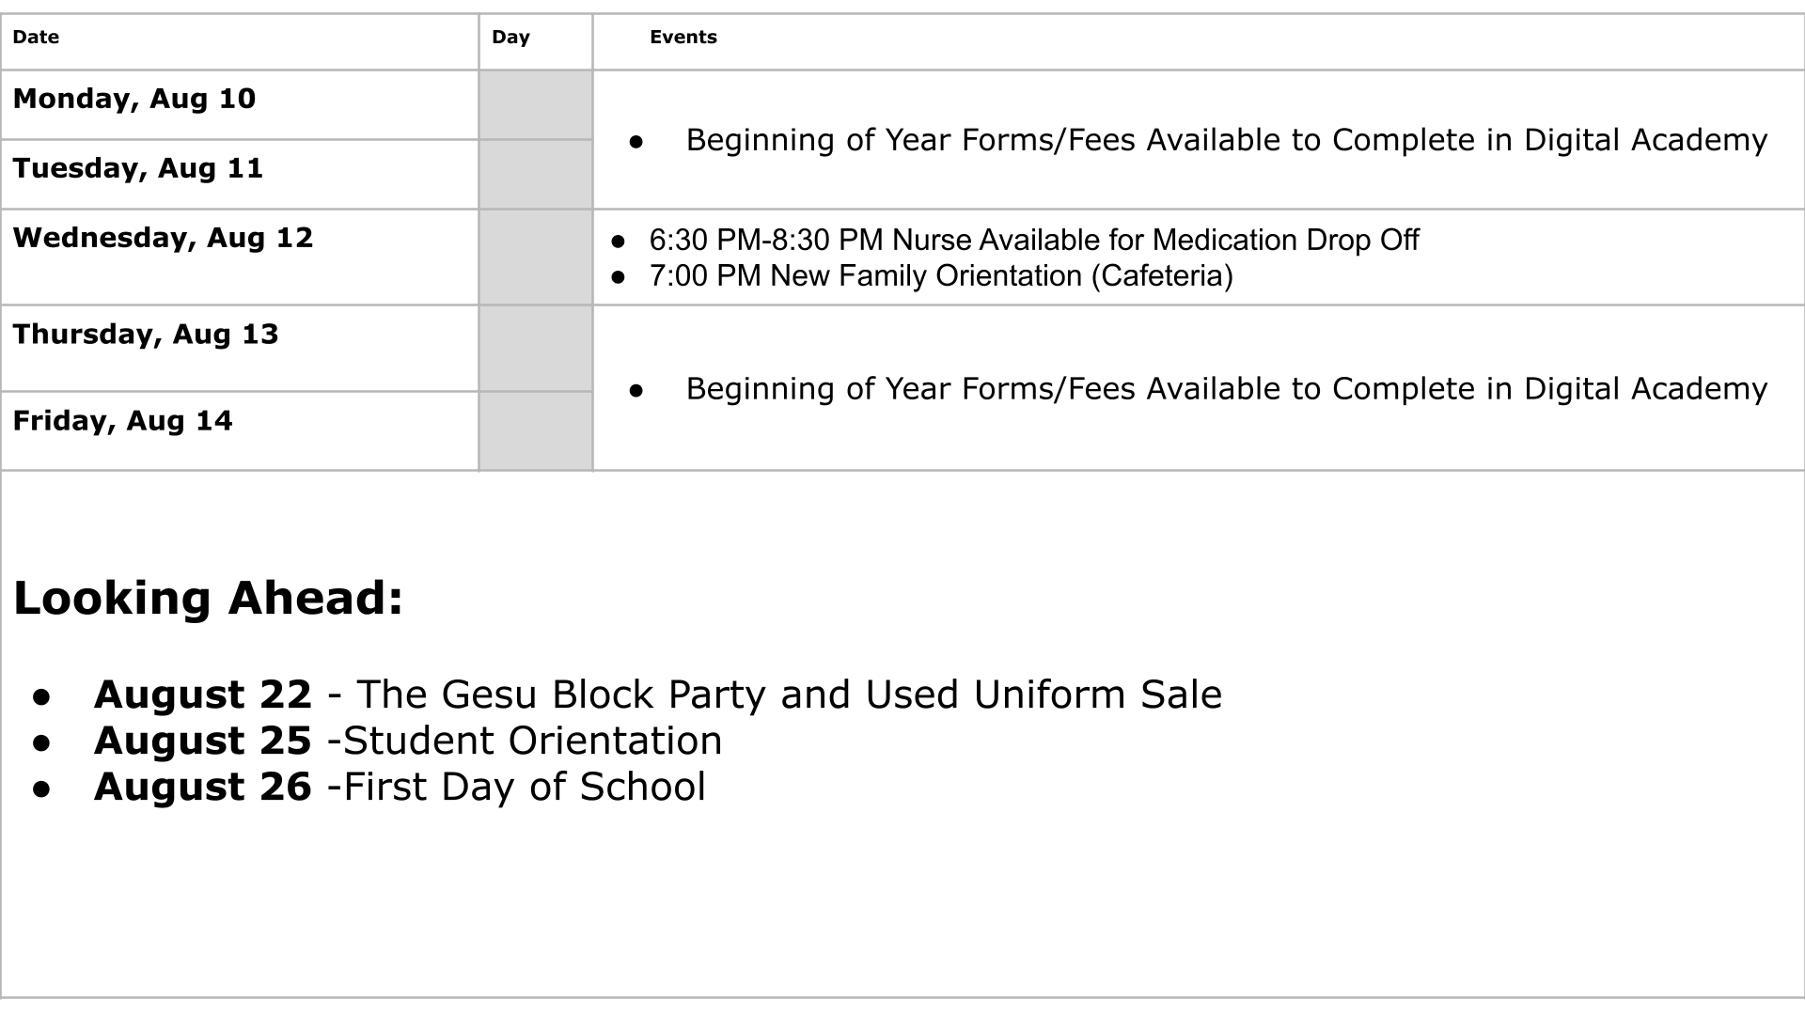Click the Date column header
The image size is (1805, 1015).
[240, 41]
